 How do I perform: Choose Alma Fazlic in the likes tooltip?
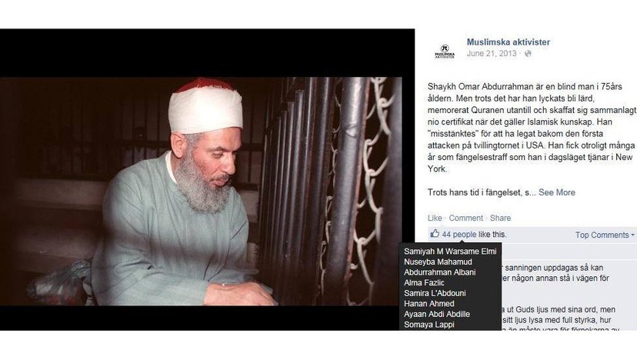coord(424,283)
